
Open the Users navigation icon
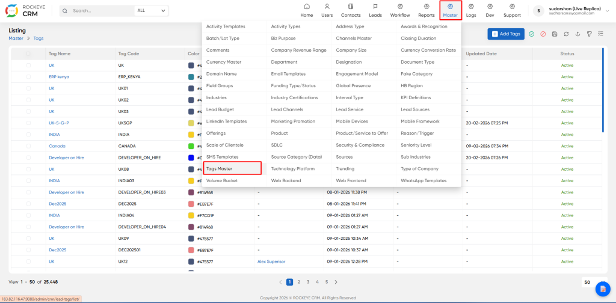[327, 7]
